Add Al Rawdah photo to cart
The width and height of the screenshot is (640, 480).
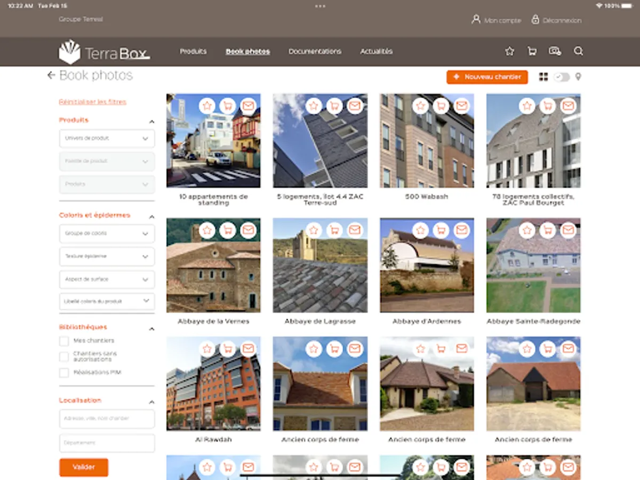[228, 349]
